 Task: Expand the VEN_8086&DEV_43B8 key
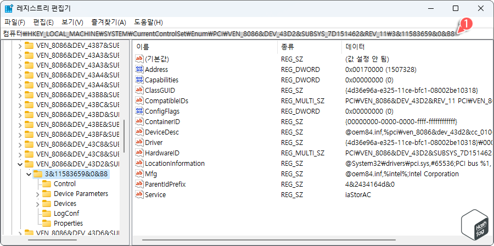20,95
